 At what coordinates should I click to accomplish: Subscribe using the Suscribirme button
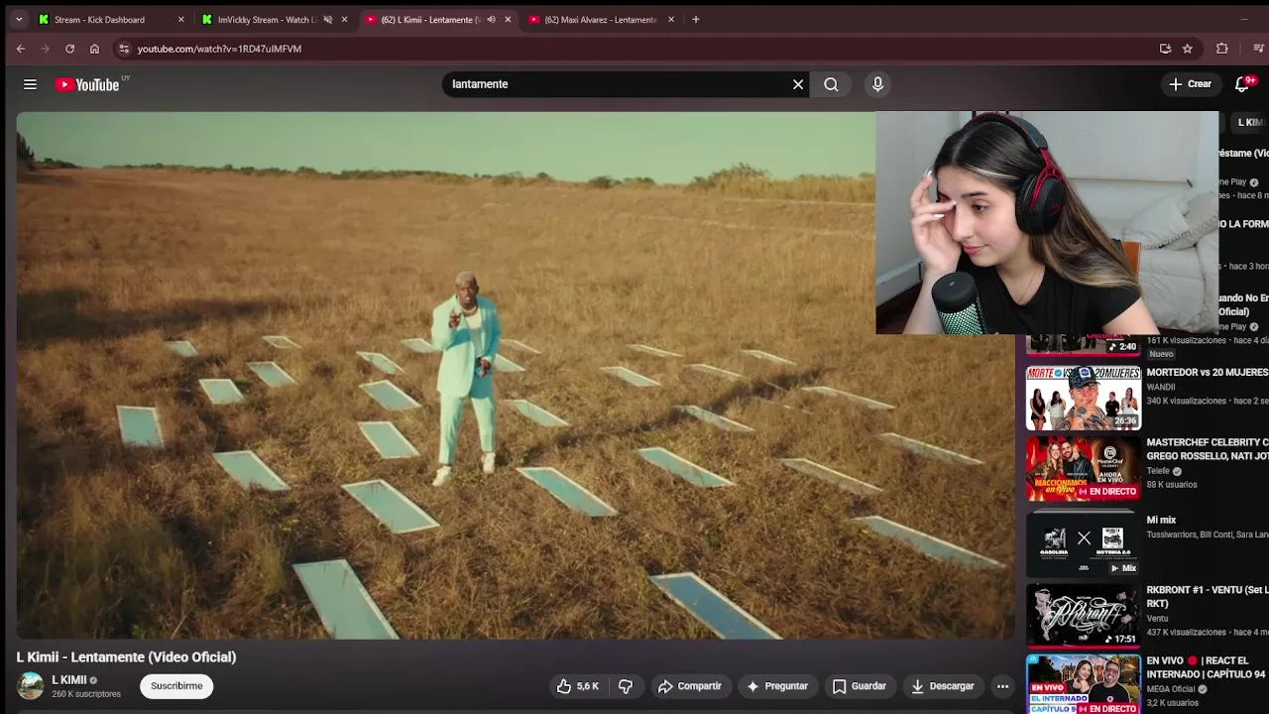[x=176, y=686]
